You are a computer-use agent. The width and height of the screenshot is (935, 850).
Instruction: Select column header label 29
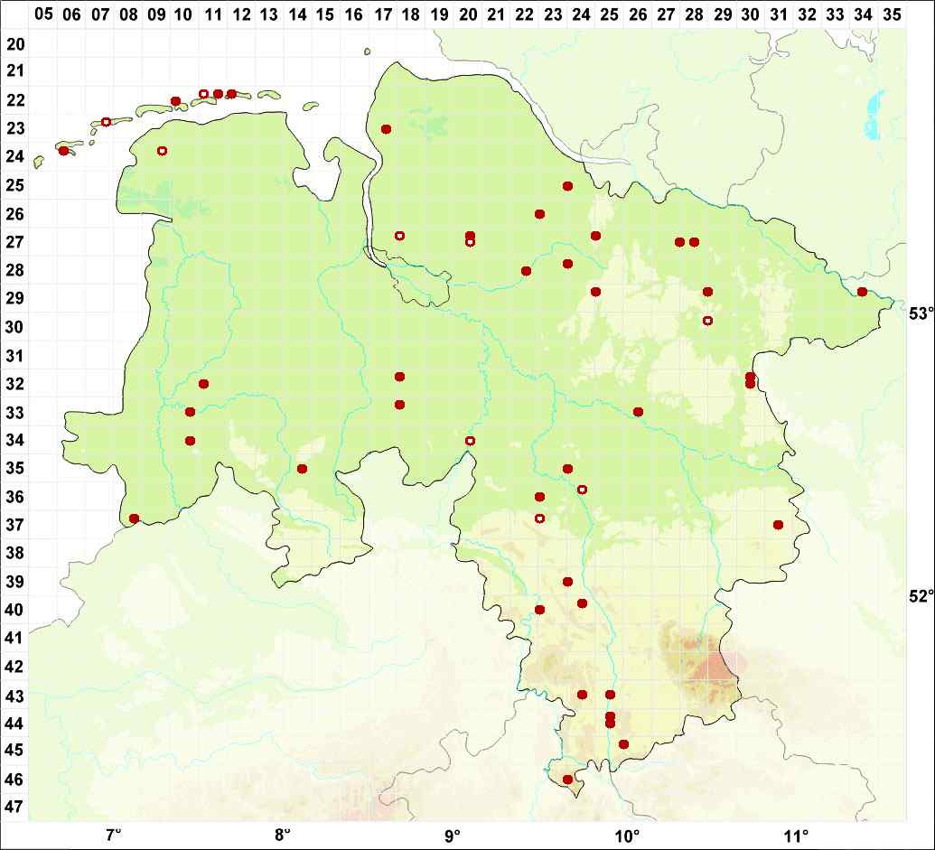point(723,14)
